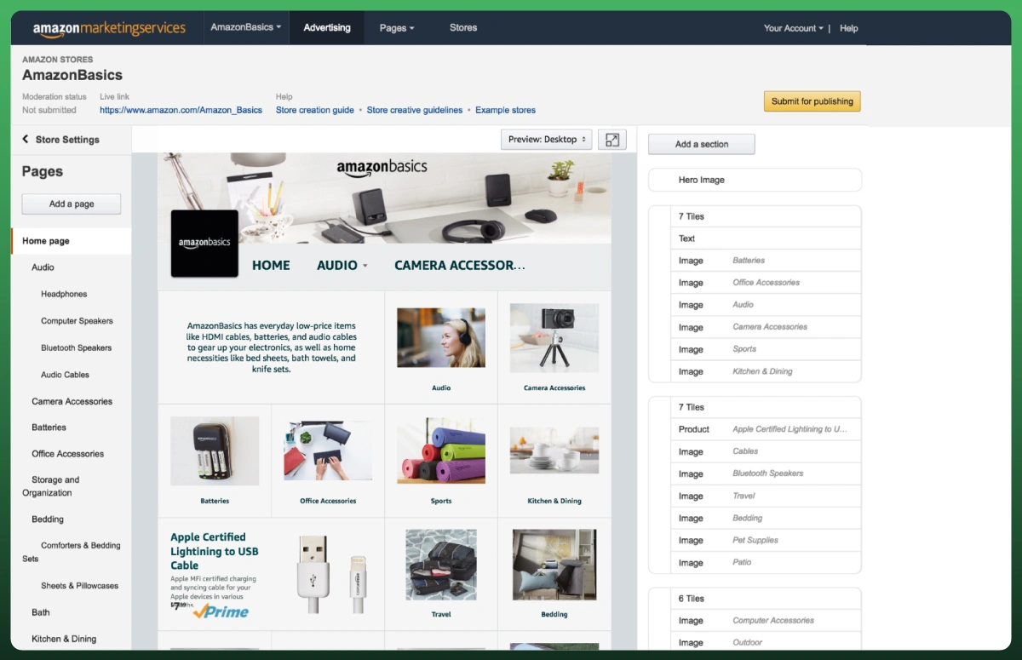Screen dimensions: 1022x660
Task: Click the Batteries tile image
Action: (x=215, y=451)
